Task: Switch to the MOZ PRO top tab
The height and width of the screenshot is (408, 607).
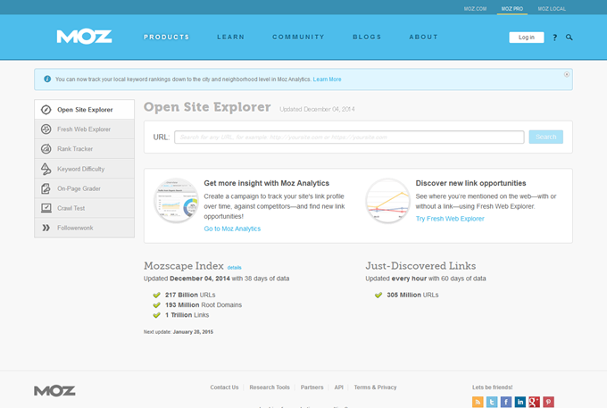Action: click(x=512, y=9)
